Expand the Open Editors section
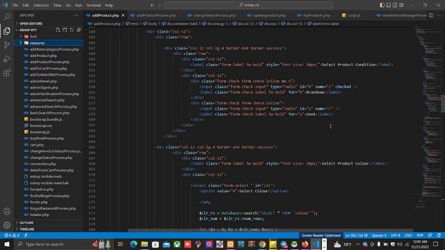The image size is (445, 250). (x=31, y=24)
